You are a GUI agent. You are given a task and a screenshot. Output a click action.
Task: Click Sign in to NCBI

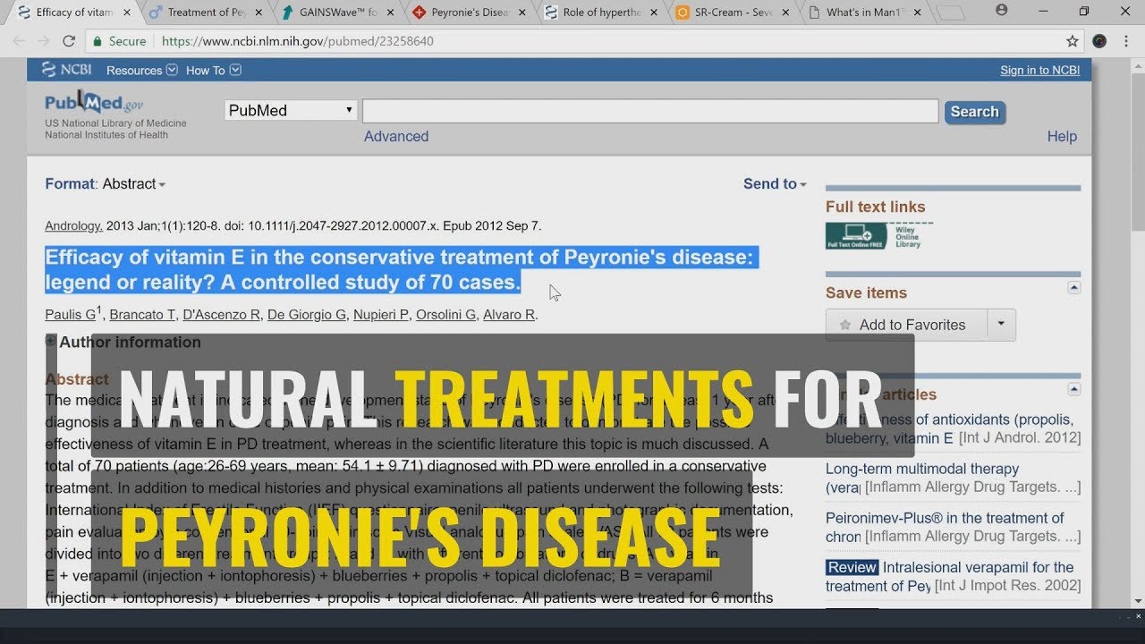coord(1039,71)
